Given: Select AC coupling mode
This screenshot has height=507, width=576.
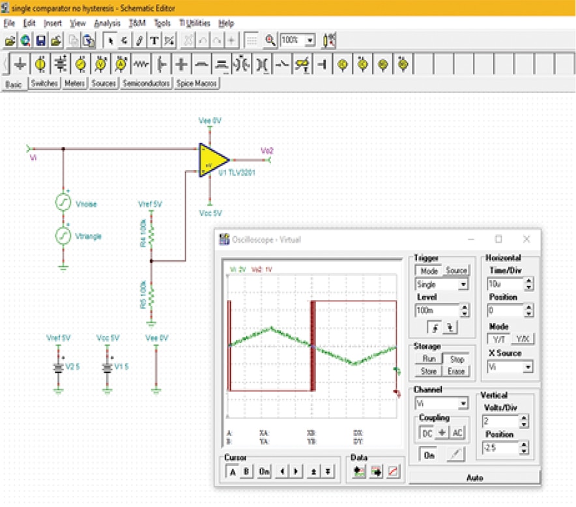Looking at the screenshot, I should pos(457,433).
